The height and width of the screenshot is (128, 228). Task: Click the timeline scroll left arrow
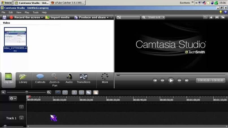tap(28, 126)
